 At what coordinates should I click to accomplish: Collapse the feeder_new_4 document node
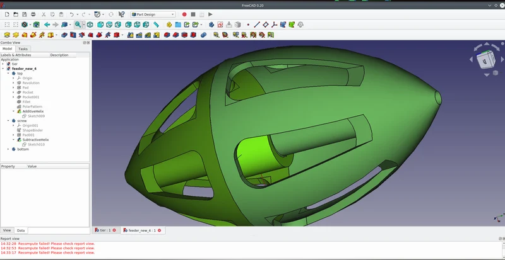[x=3, y=69]
